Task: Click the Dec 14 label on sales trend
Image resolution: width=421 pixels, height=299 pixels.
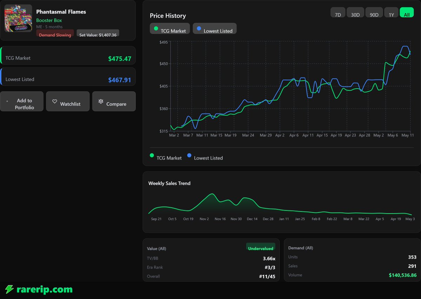Action: click(x=252, y=219)
